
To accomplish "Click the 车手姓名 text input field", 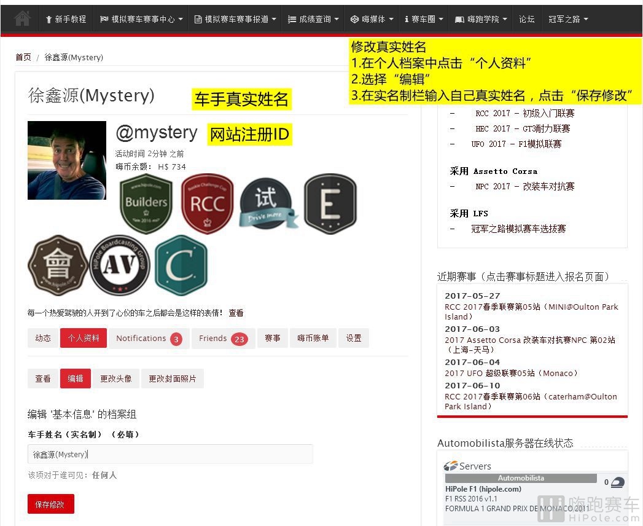I will pos(170,454).
